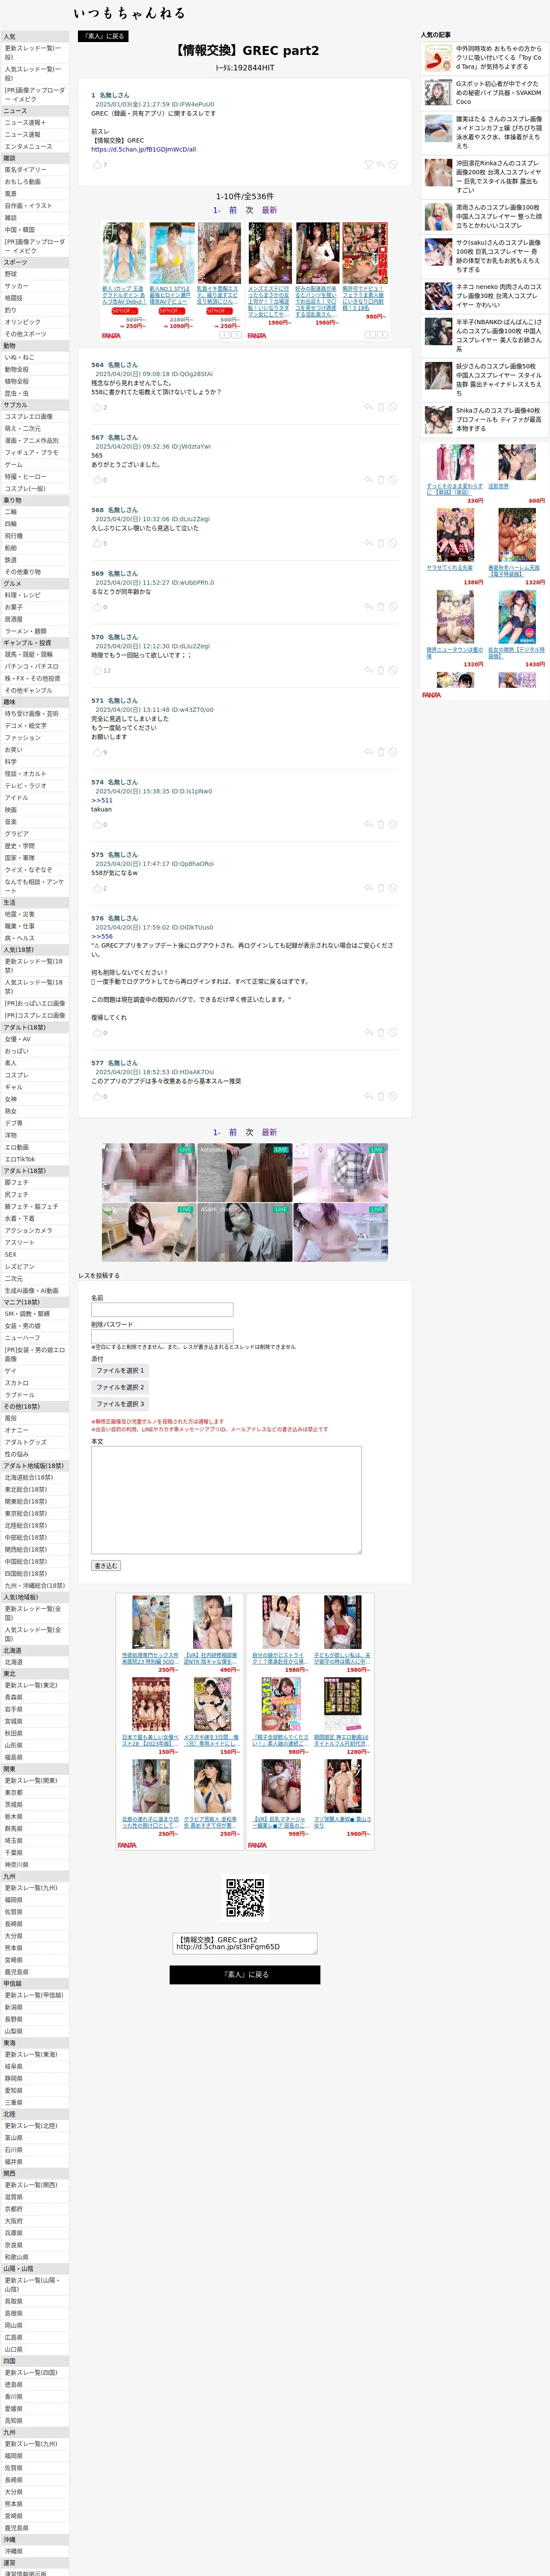Like post 575 with the thumbs-up icon
The width and height of the screenshot is (550, 2576).
point(97,888)
